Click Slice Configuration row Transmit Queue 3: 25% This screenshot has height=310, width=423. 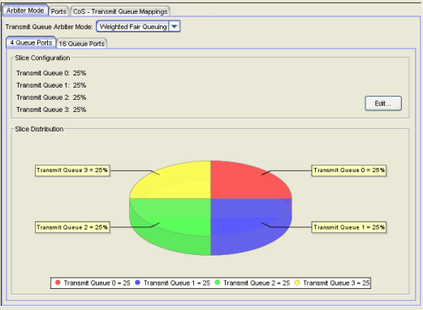(x=51, y=110)
